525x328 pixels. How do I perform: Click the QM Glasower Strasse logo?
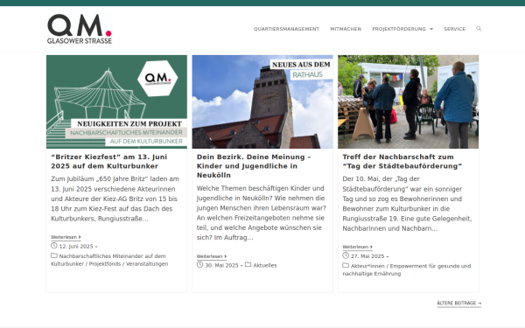(x=80, y=29)
